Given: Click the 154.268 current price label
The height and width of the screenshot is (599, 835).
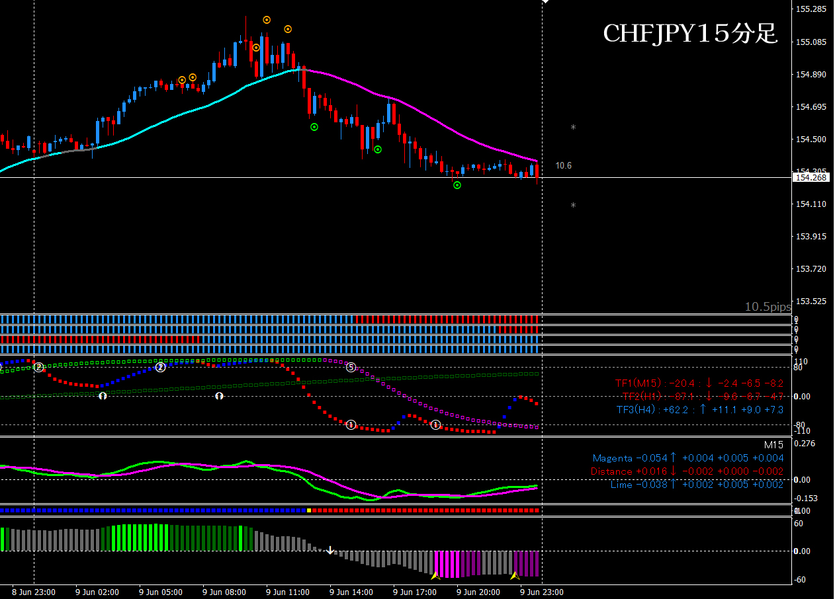Looking at the screenshot, I should [x=811, y=177].
